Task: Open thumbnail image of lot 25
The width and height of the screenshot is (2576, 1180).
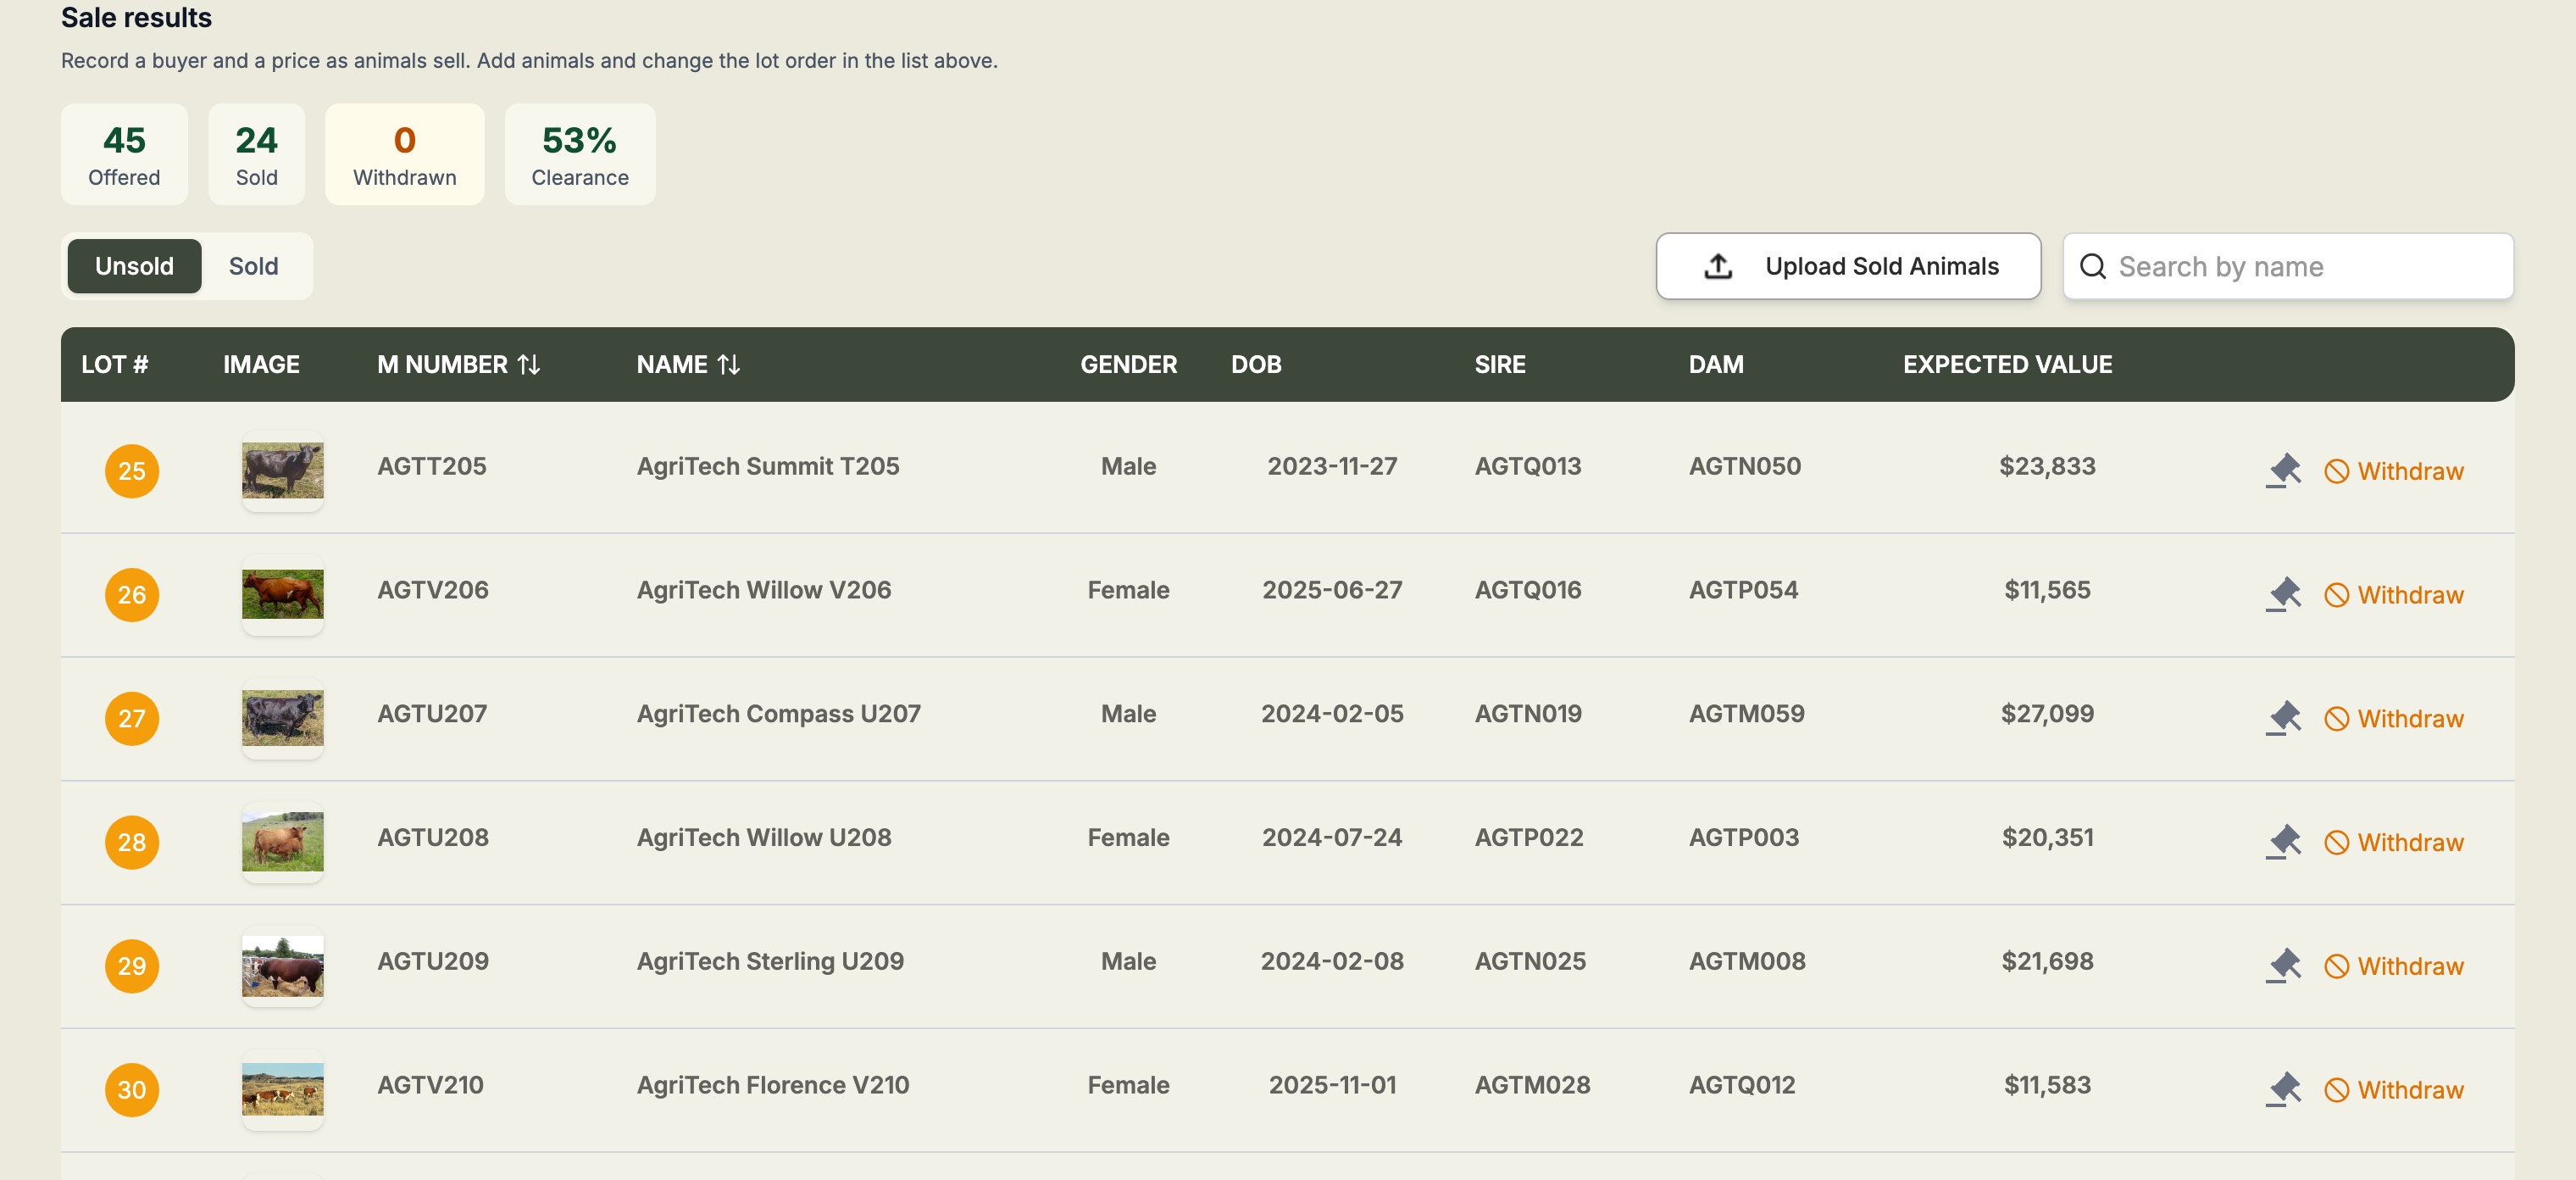Action: pyautogui.click(x=283, y=471)
